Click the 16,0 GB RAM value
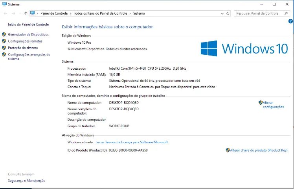 (114, 74)
